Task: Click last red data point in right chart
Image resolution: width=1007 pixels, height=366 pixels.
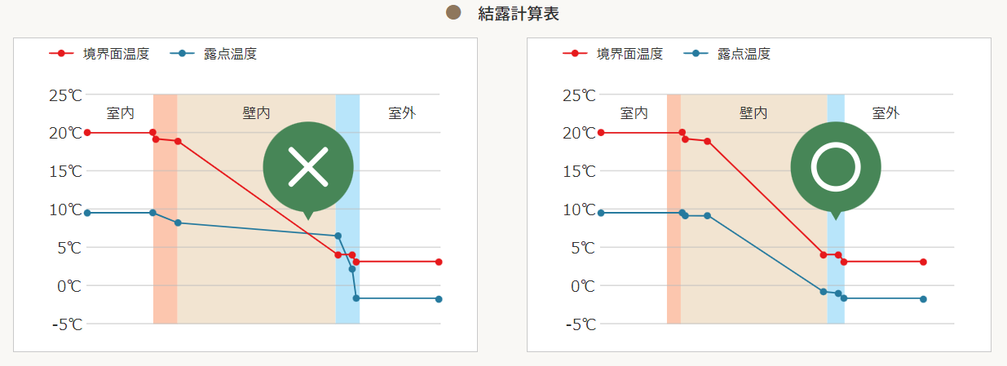Action: click(923, 262)
